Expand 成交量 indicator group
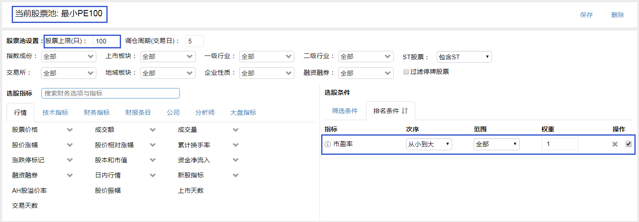Screen dimensions: 639x222 (236, 130)
